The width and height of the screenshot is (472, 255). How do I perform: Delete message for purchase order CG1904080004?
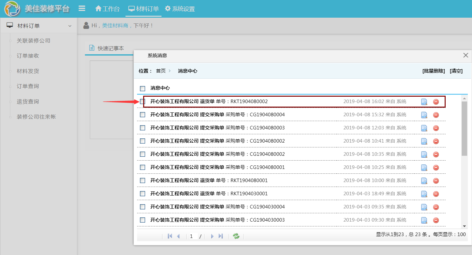(436, 115)
